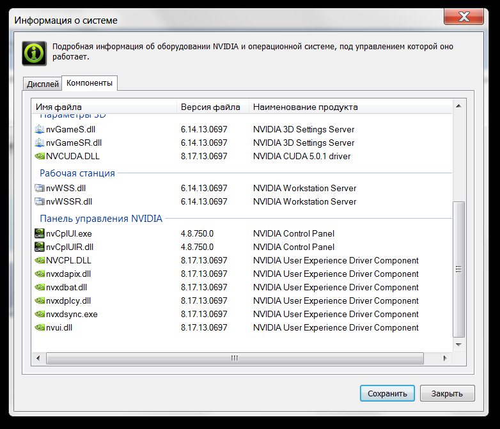Viewport: 500px width, 429px height.
Task: Click the nvui.dll NVIDIA icon
Action: 39,327
